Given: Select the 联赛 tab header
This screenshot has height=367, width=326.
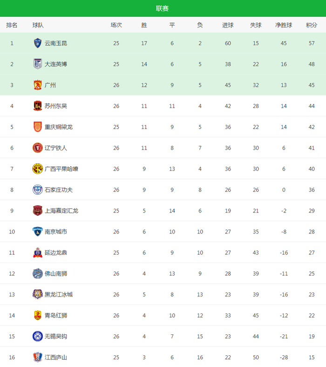Looking at the screenshot, I should pos(163,8).
